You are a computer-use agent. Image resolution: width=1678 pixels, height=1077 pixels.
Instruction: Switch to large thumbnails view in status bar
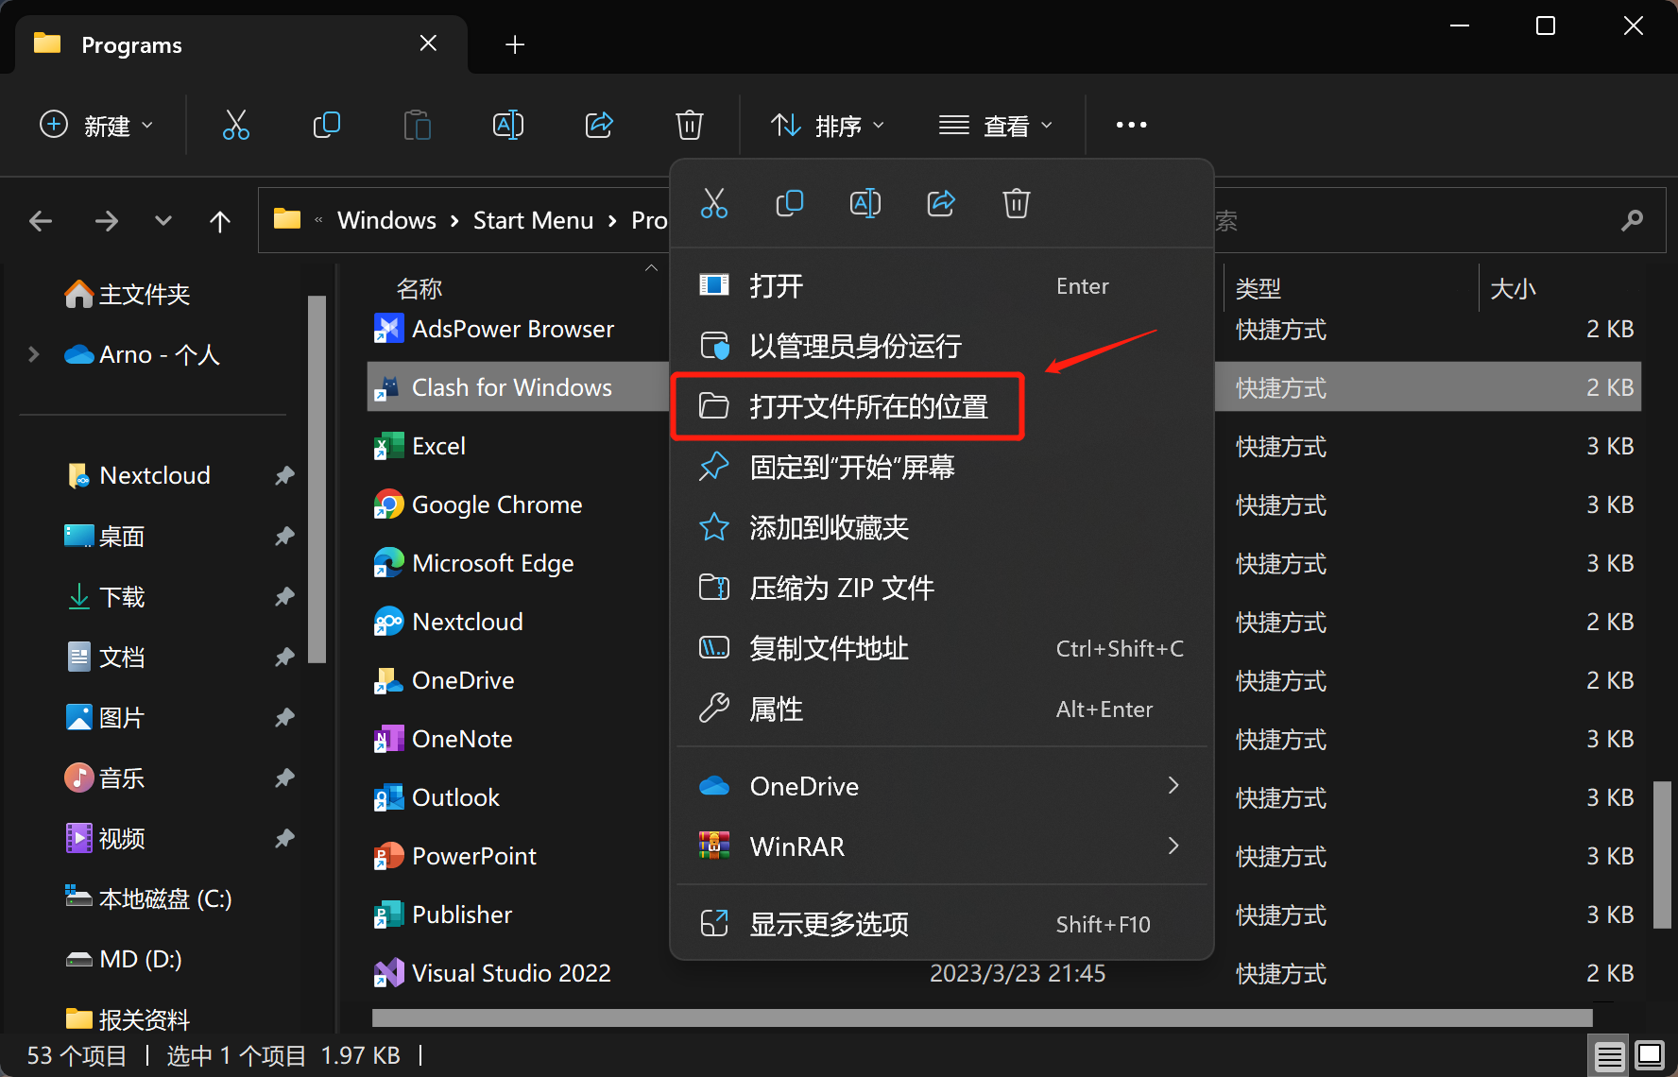tap(1650, 1055)
